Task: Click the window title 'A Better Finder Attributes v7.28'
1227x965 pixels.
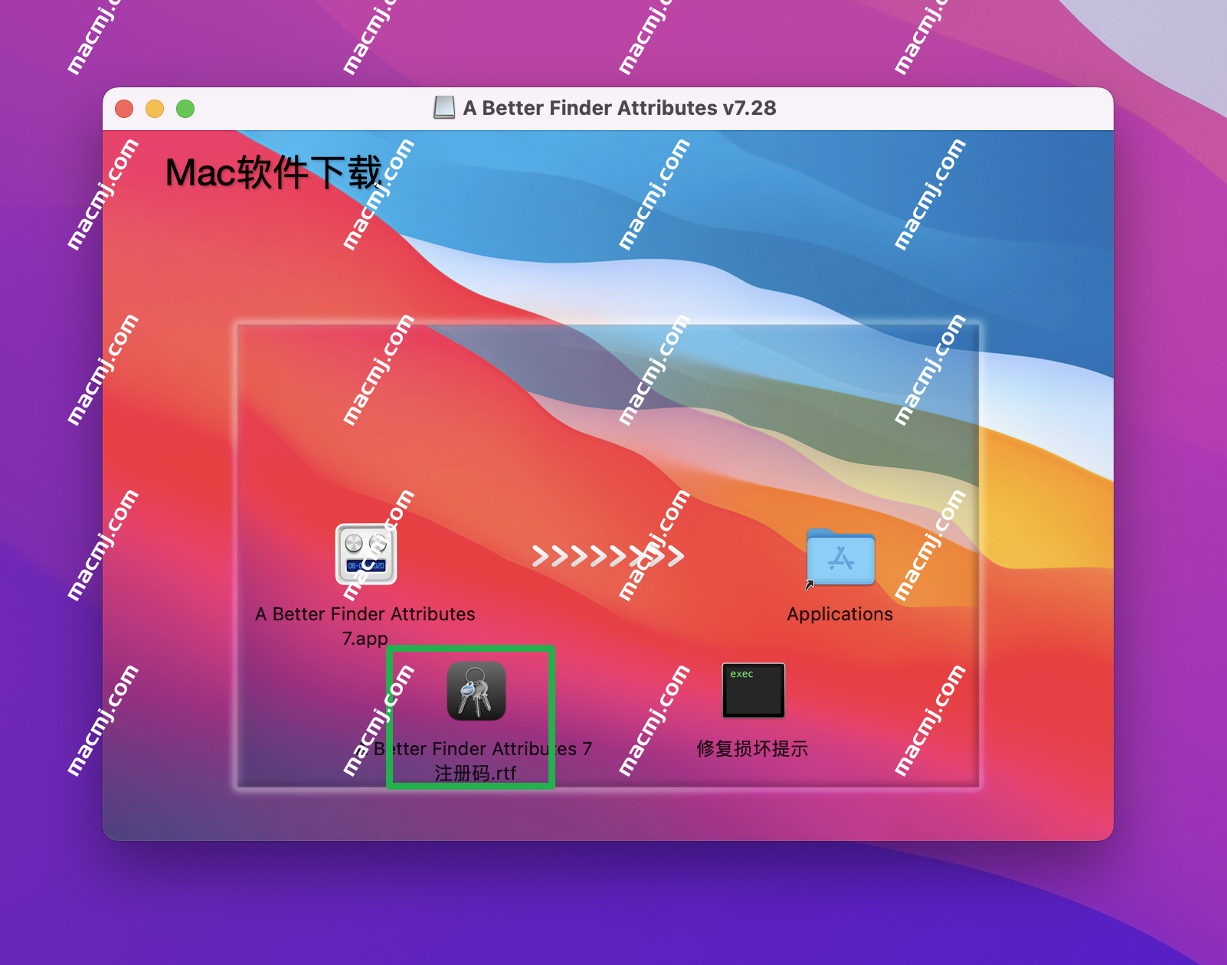Action: point(620,108)
